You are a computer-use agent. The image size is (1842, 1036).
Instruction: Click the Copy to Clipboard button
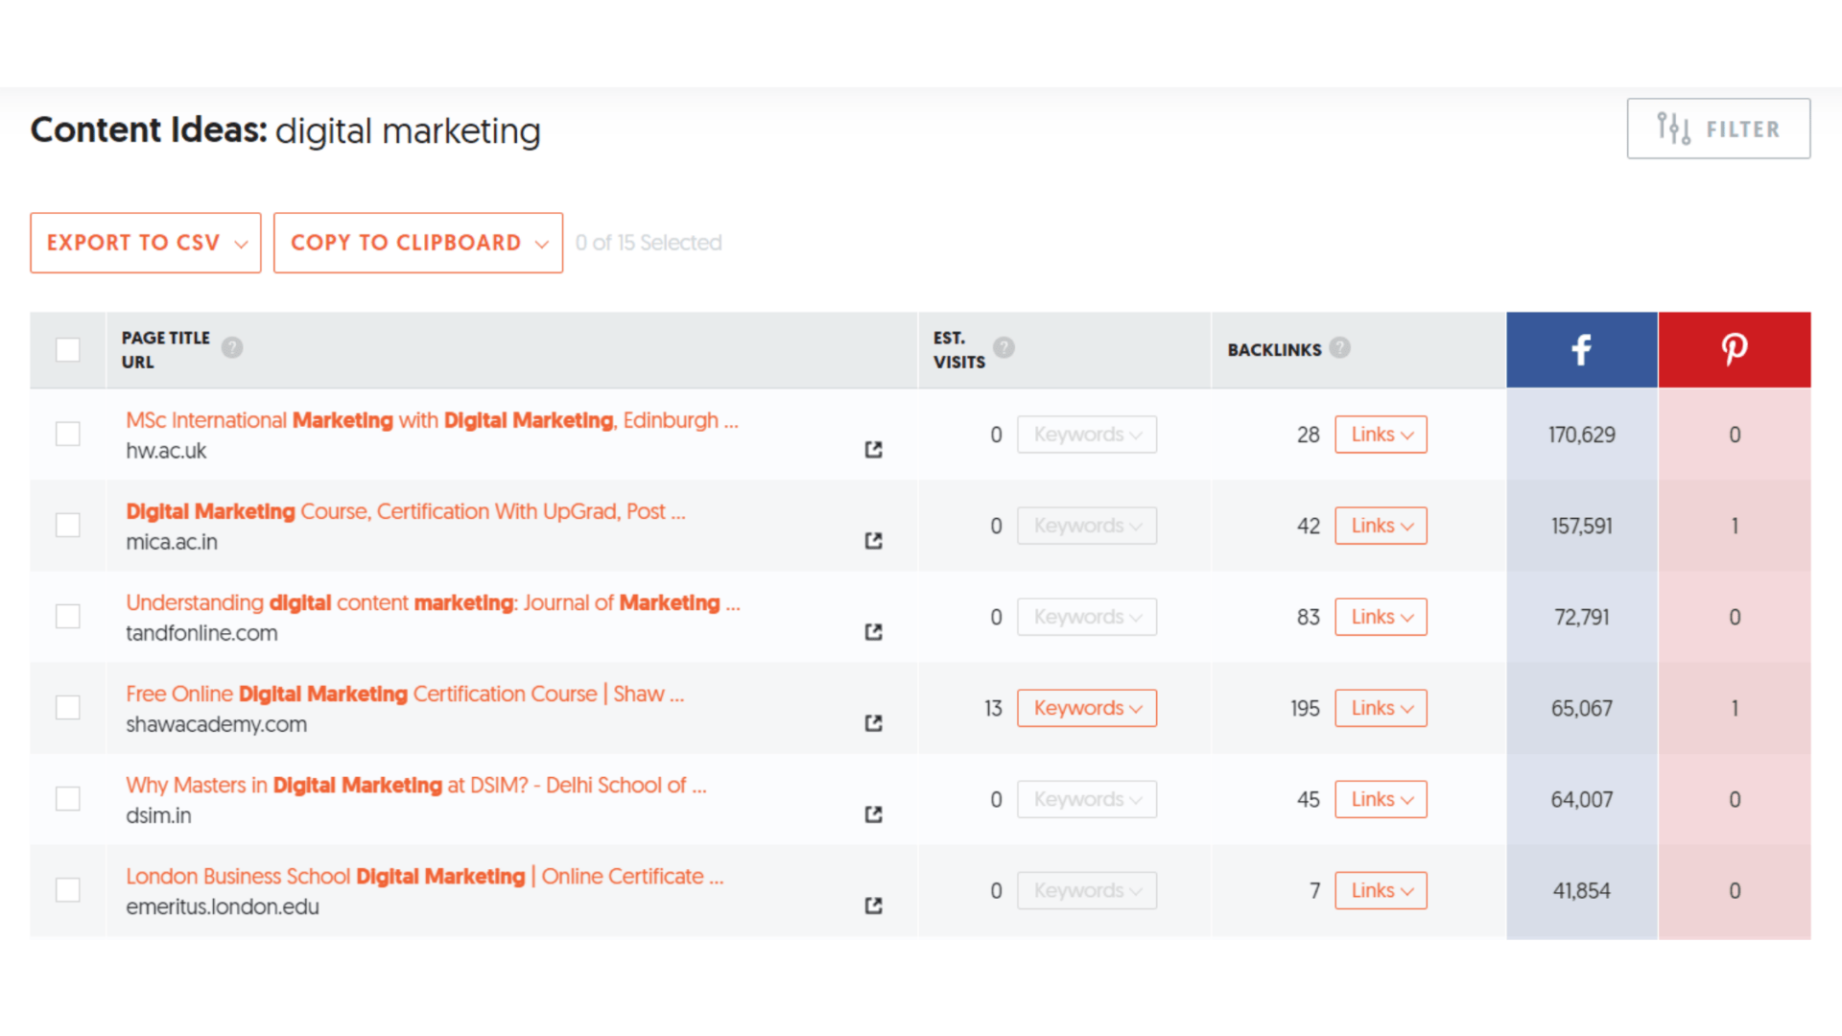tap(417, 242)
